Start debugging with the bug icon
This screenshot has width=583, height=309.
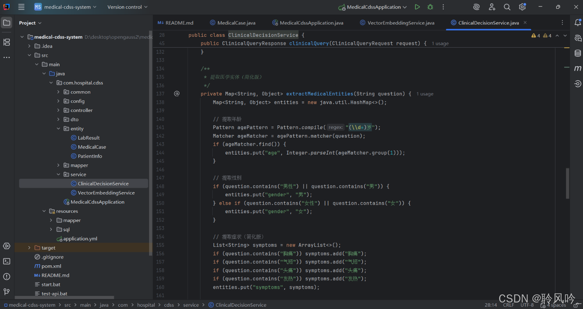430,7
